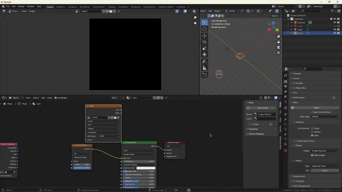Select the Transform tool in viewport toolbar
This screenshot has width=342, height=192.
(204, 54)
